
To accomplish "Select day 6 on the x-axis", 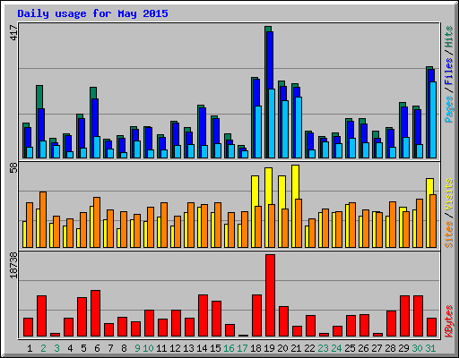I will [x=97, y=348].
